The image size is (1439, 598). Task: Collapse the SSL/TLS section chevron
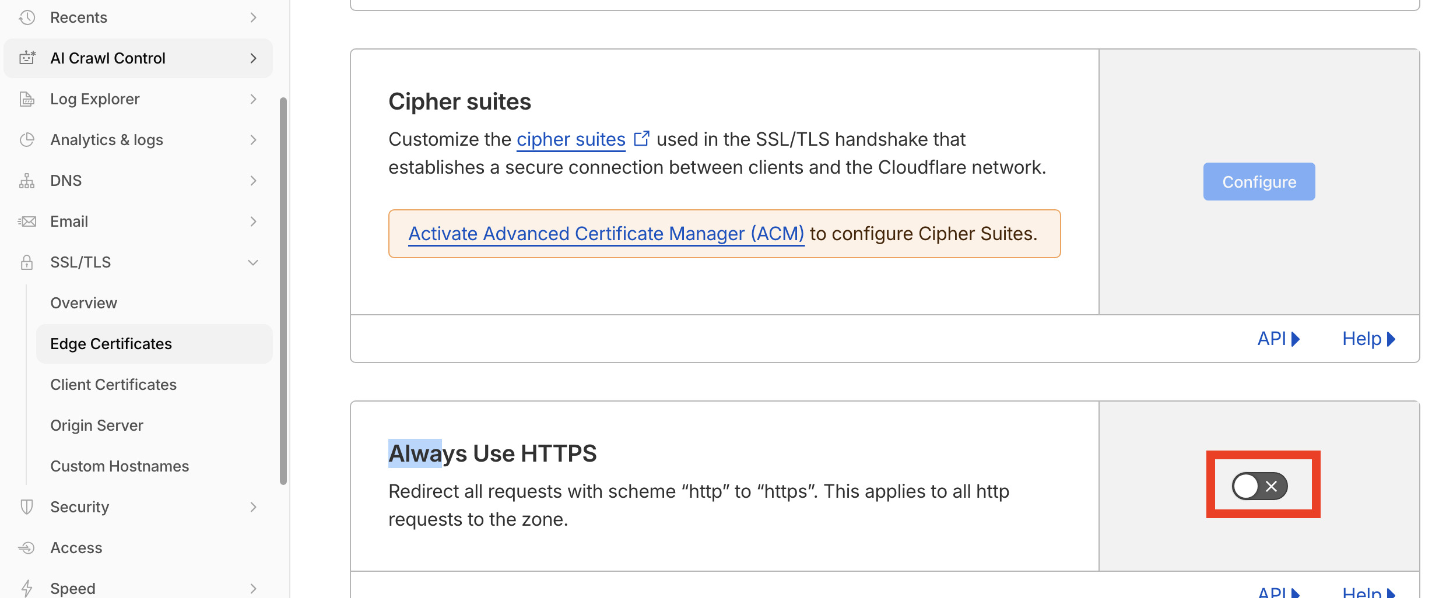253,262
